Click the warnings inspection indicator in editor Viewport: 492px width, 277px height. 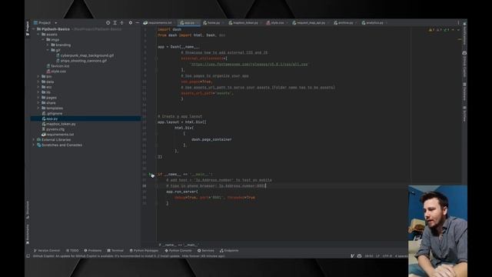click(x=432, y=30)
